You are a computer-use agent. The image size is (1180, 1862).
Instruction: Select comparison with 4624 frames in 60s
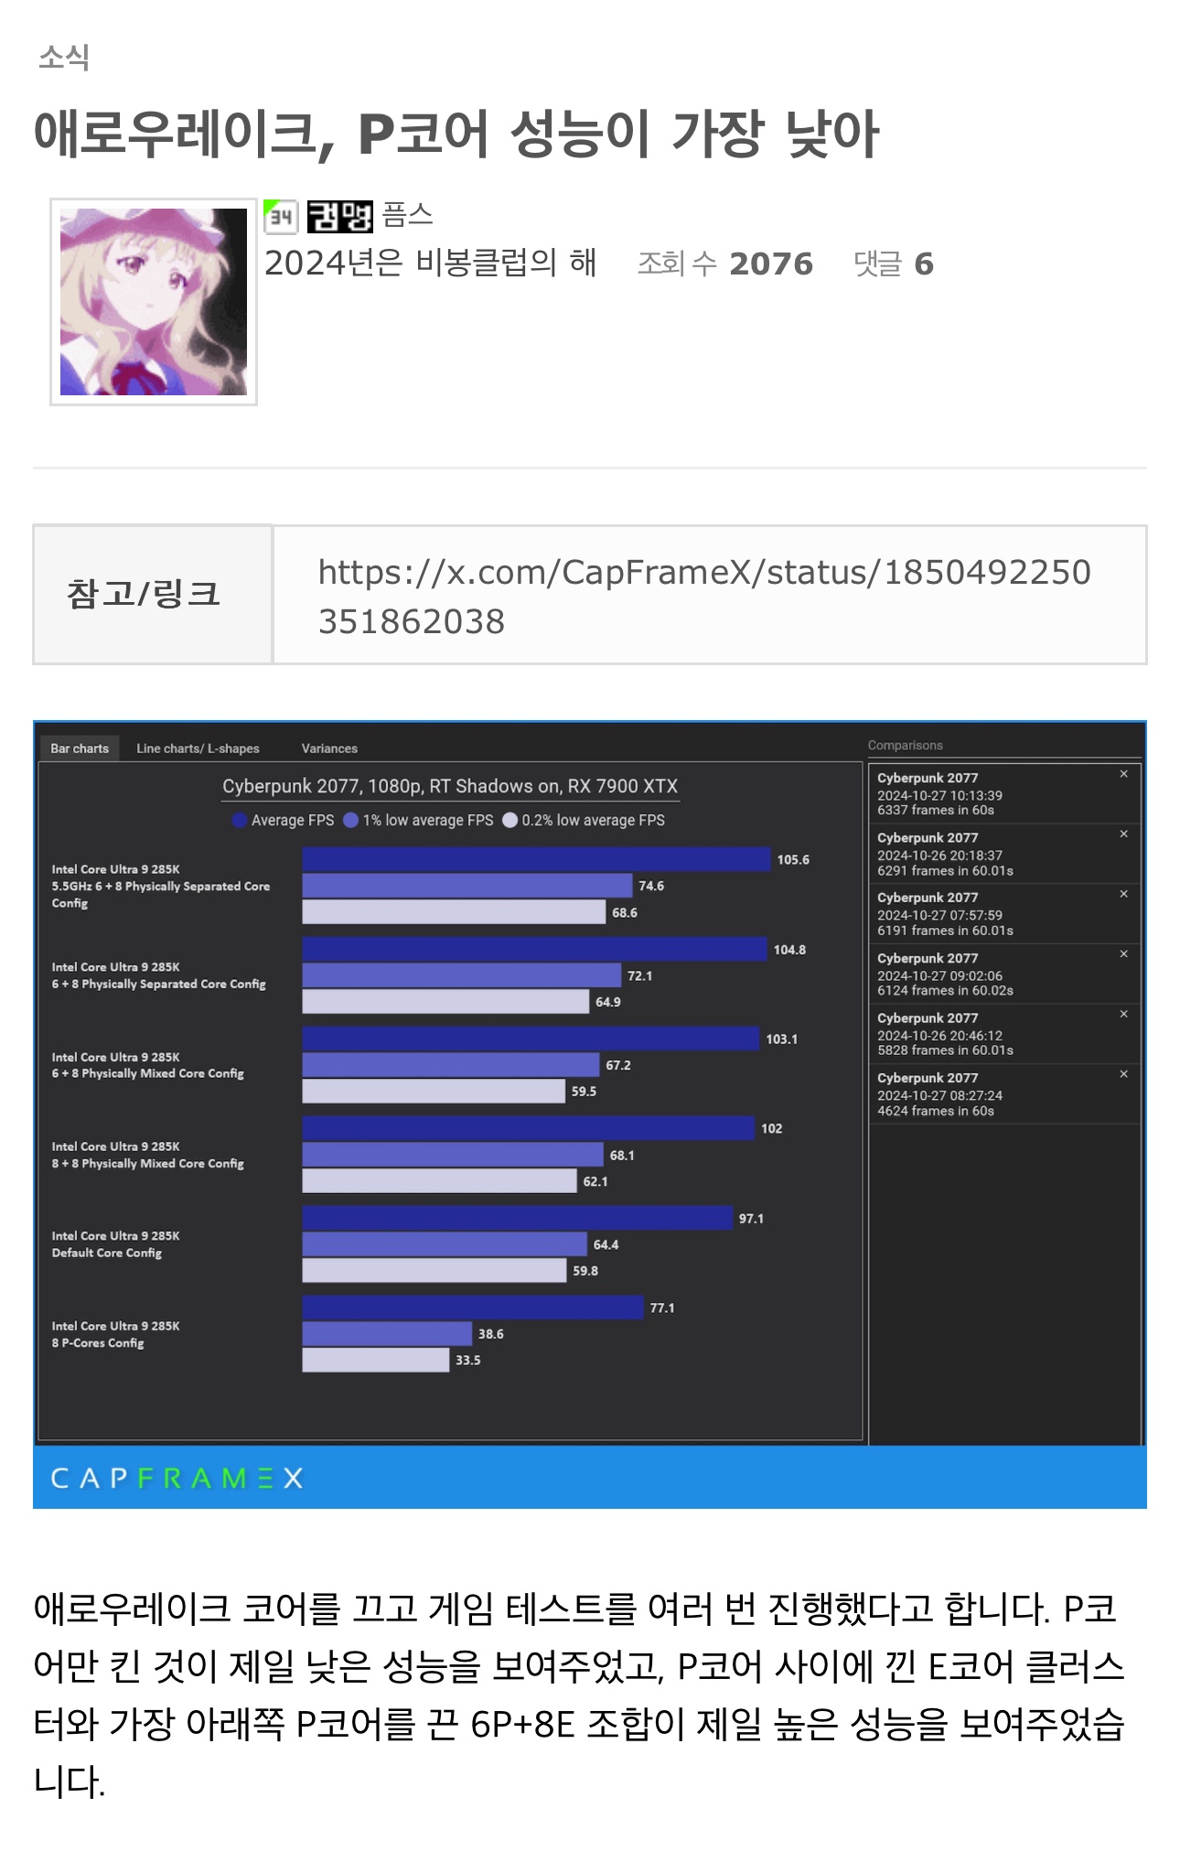(1003, 1093)
